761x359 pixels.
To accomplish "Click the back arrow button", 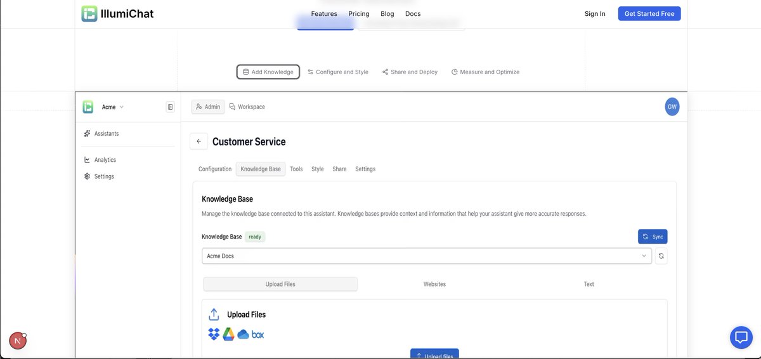I will [x=198, y=141].
